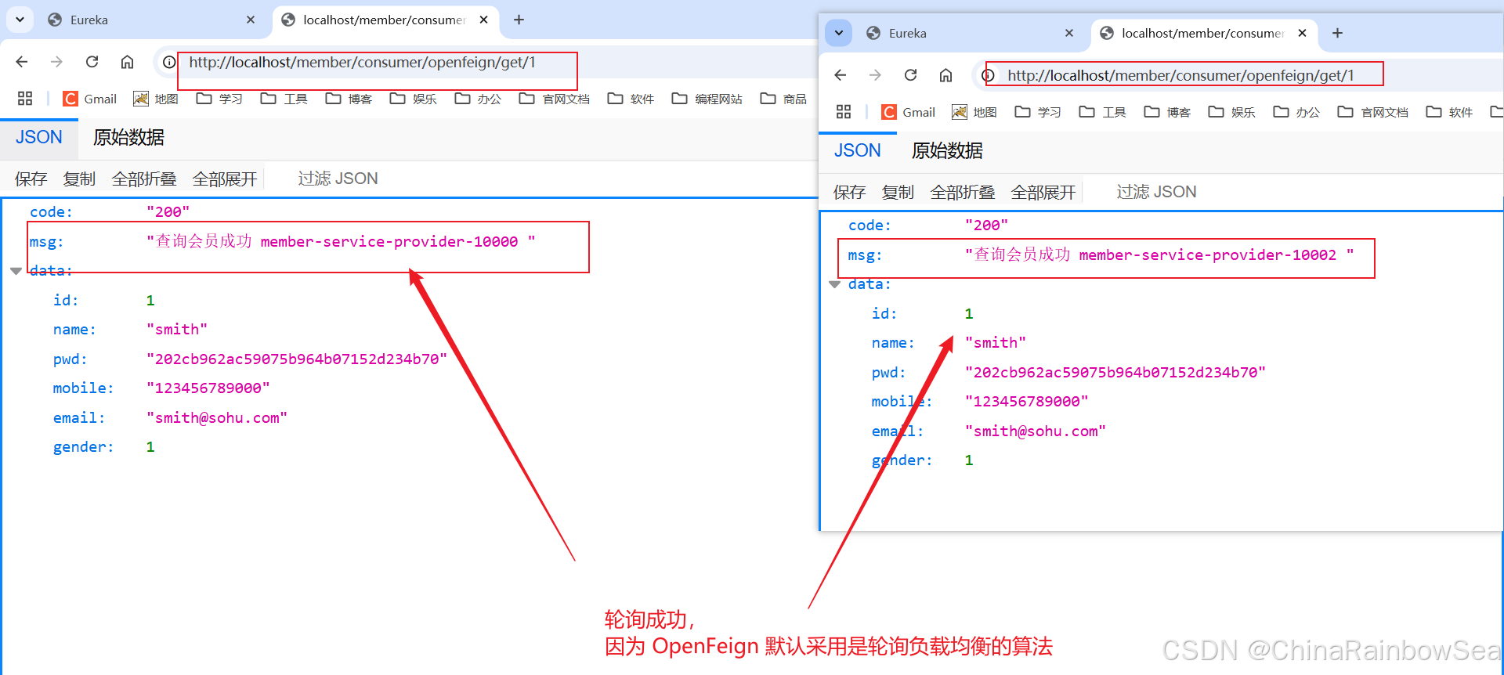Open home page in left browser window
The image size is (1504, 675).
pos(127,62)
